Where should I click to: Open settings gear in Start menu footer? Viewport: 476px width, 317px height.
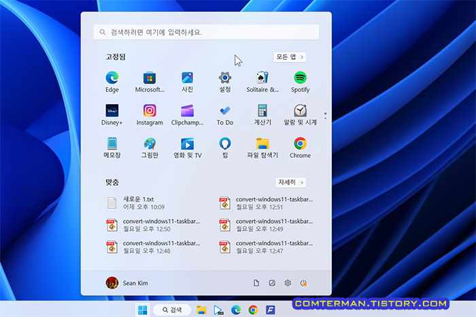[288, 283]
